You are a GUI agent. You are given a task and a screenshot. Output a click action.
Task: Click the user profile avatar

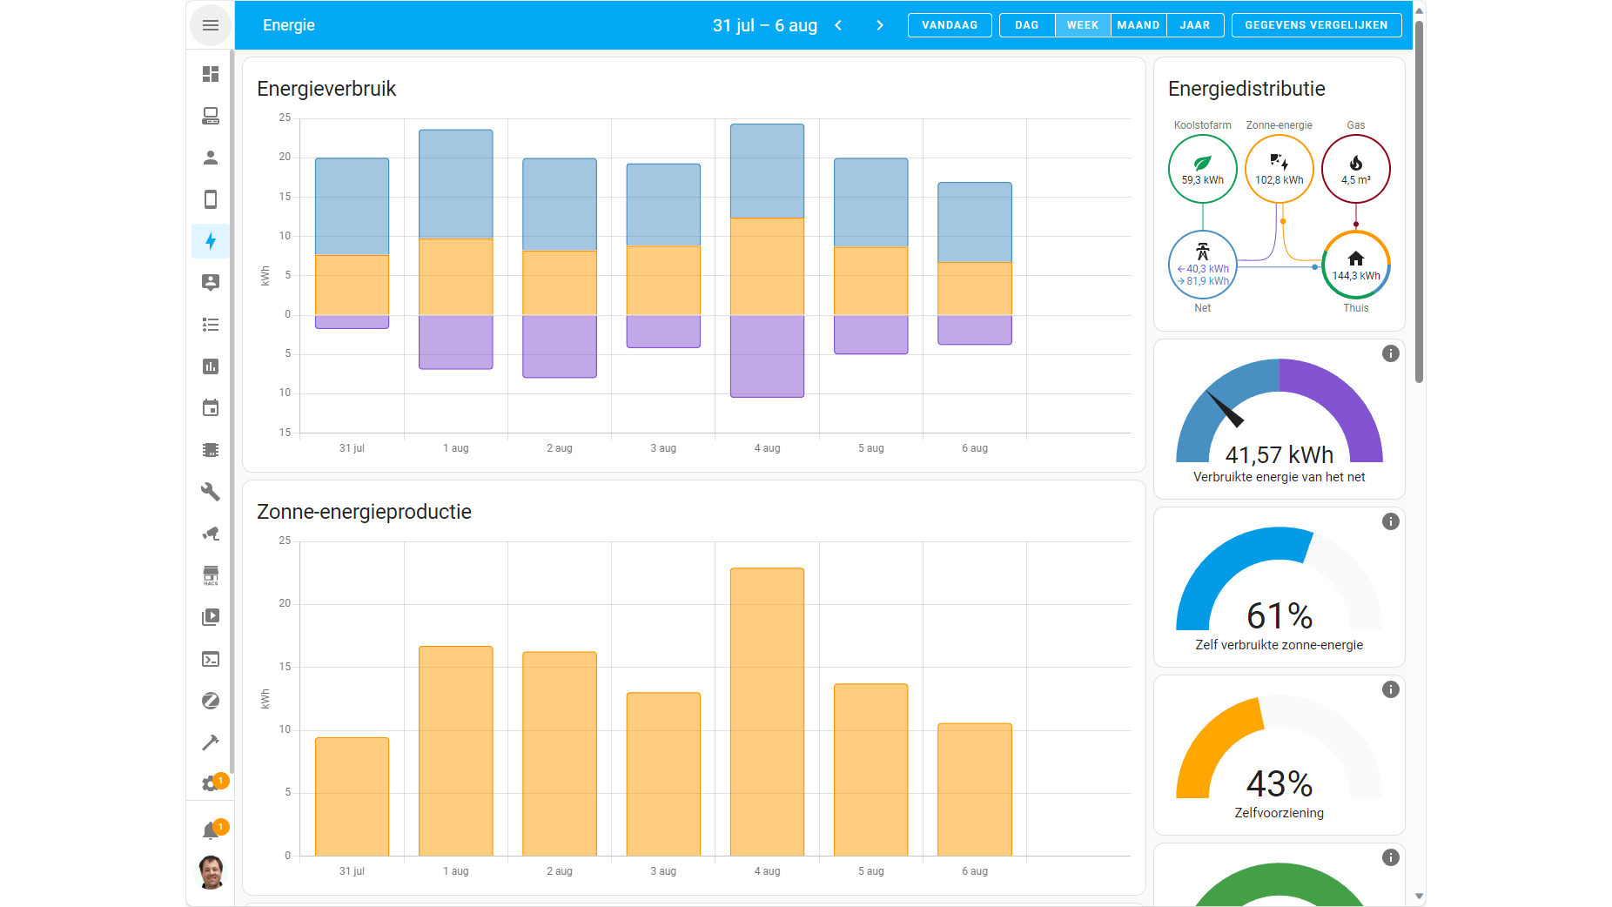click(211, 871)
